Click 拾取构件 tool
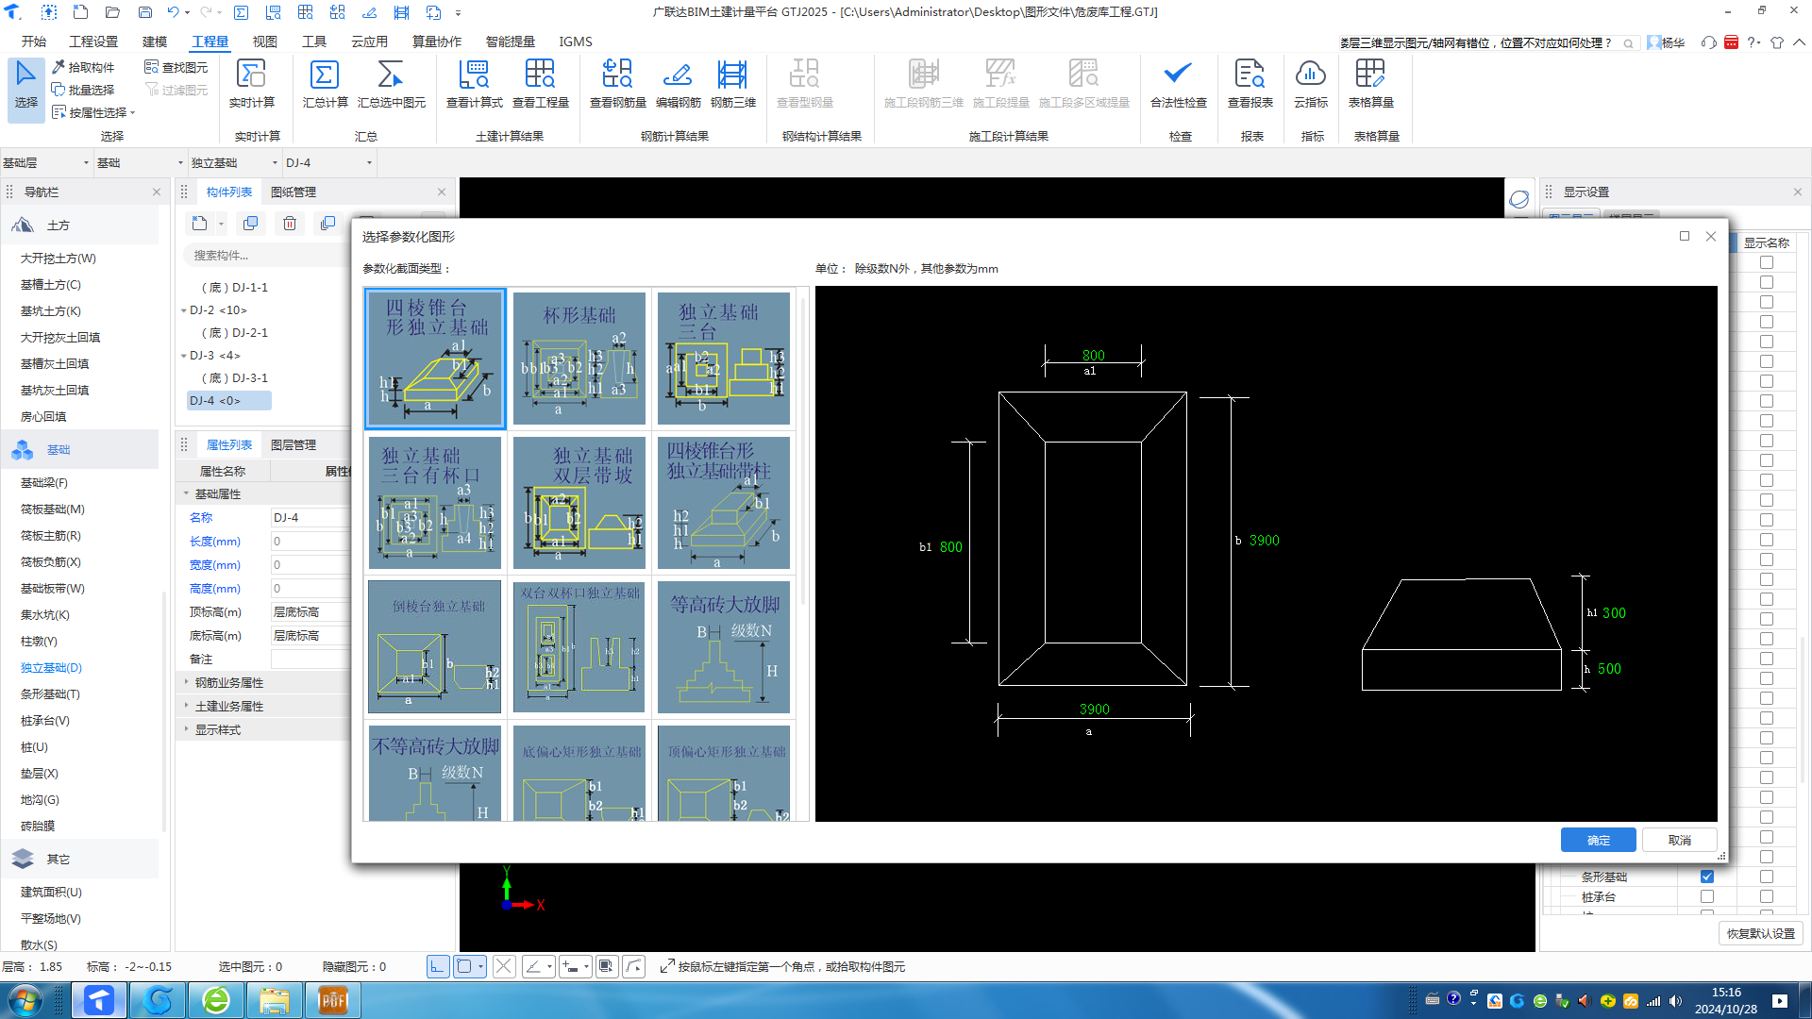The image size is (1812, 1019). (83, 67)
